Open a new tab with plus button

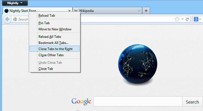pos(146,11)
